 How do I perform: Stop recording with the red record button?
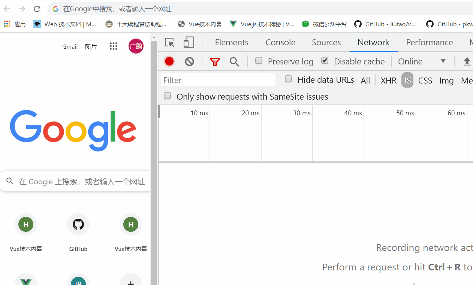(x=169, y=61)
